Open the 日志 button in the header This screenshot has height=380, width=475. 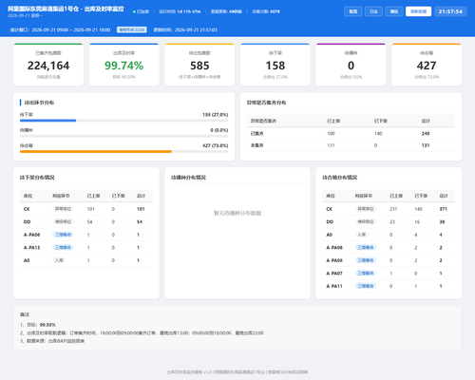[x=373, y=11]
